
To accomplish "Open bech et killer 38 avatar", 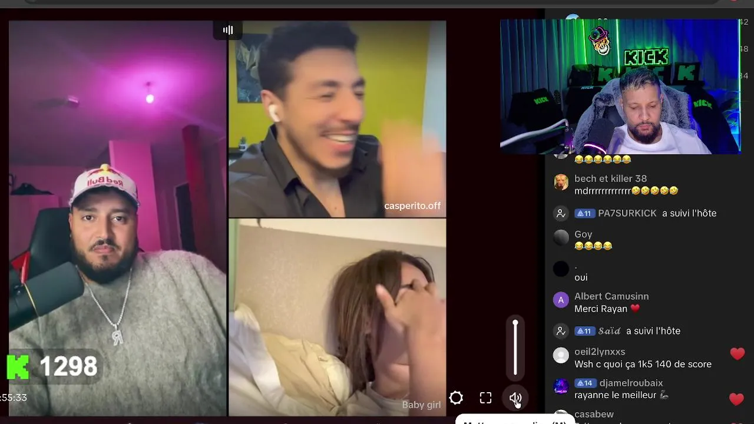I will (561, 182).
